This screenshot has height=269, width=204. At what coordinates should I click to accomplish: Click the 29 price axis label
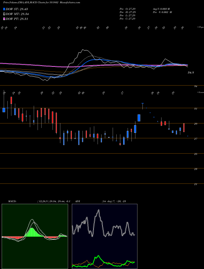195,123
